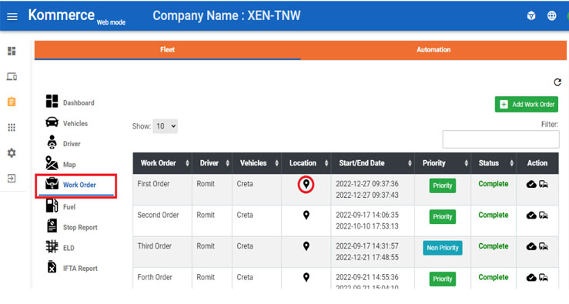This screenshot has width=569, height=304.
Task: Click the cloud icon for Third Order
Action: coord(531,247)
